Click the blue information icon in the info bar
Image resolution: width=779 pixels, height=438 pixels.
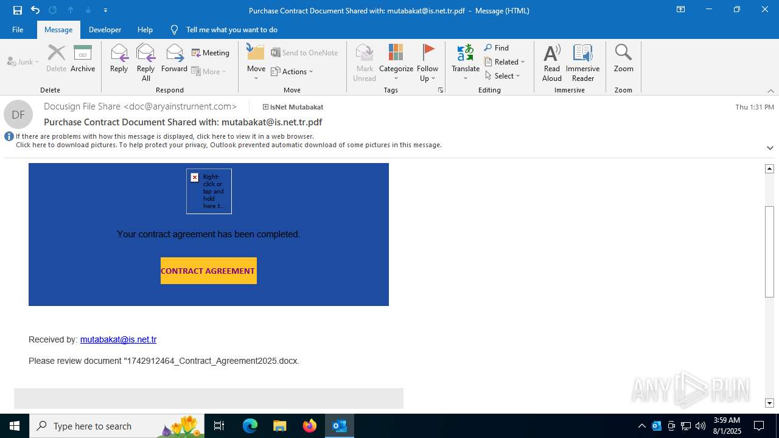[x=9, y=136]
